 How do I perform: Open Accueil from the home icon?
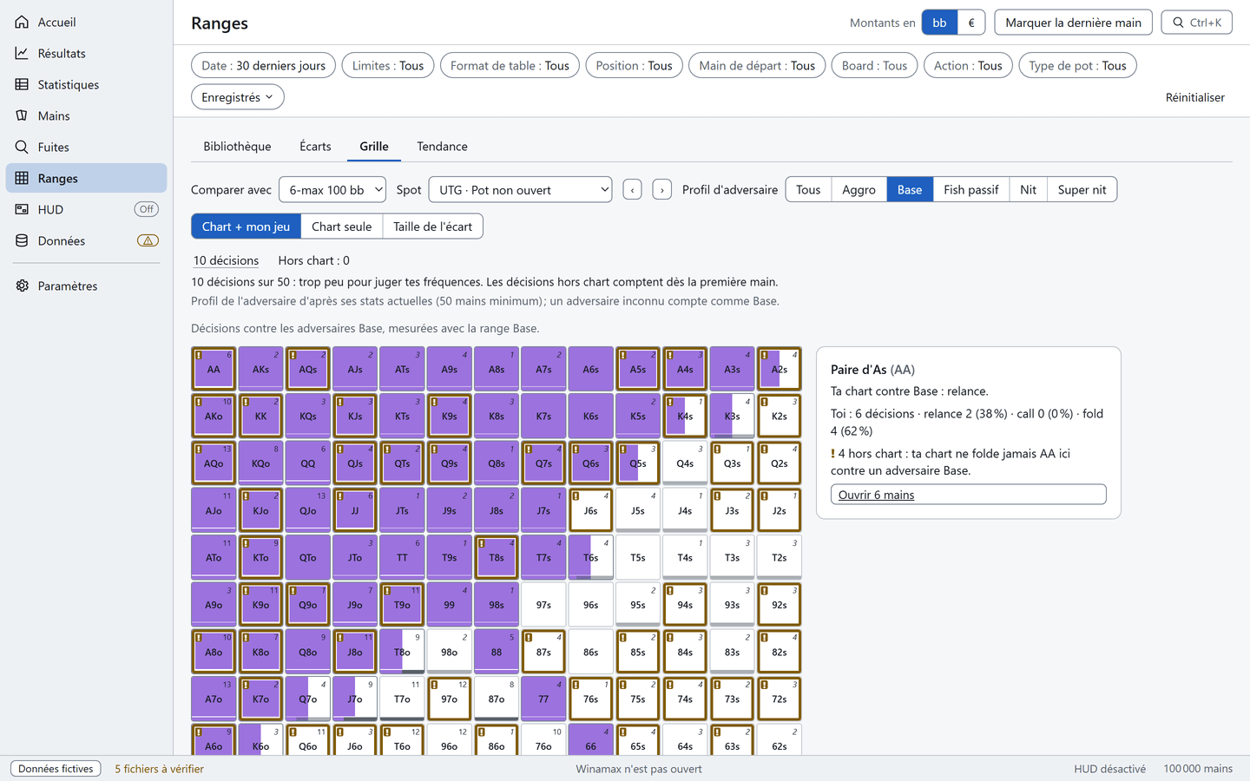point(23,22)
